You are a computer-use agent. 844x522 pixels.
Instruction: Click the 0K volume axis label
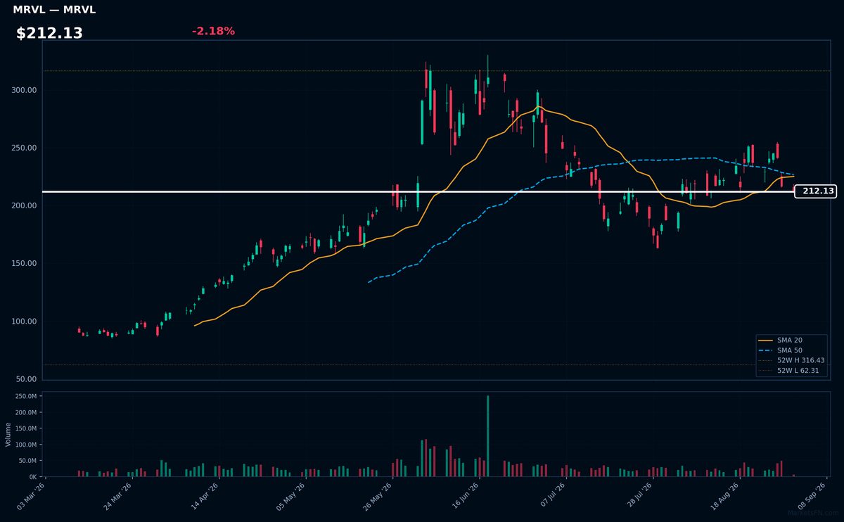click(x=33, y=477)
